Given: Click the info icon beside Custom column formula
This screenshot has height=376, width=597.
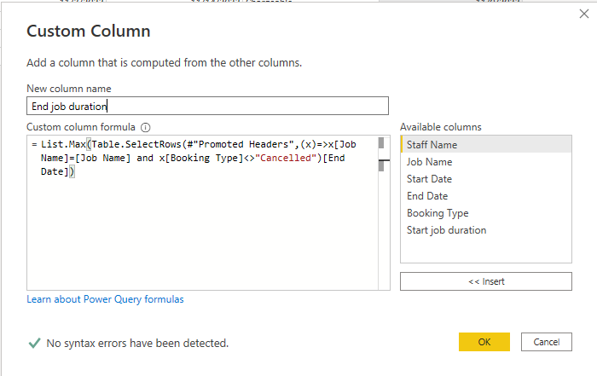Looking at the screenshot, I should click(146, 128).
